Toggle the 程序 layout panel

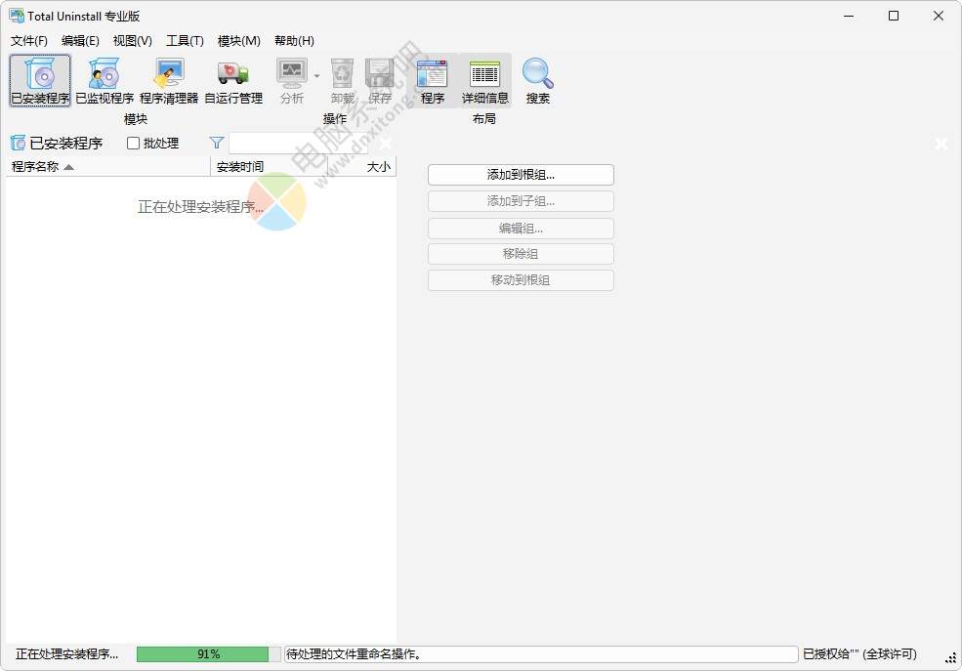point(432,80)
